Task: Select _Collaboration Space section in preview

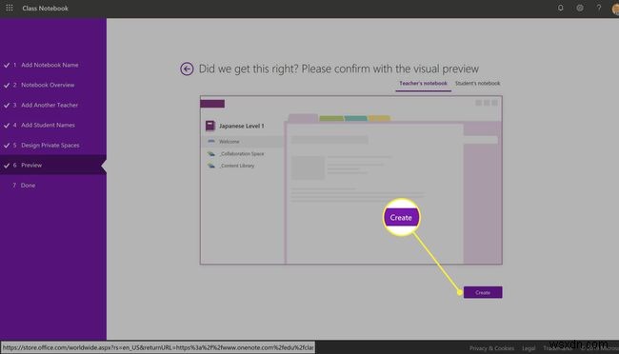Action: [243, 153]
